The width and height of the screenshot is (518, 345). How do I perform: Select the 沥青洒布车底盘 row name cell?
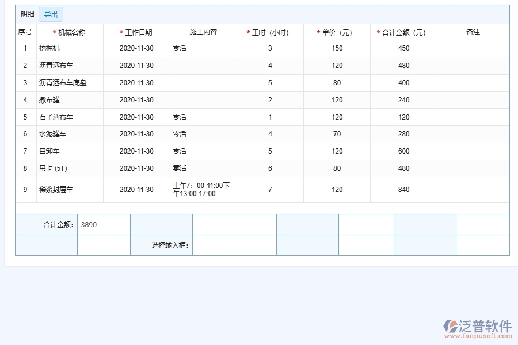pos(70,83)
